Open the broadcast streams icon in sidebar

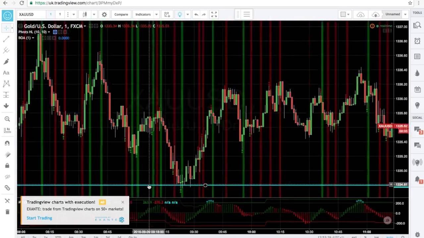coord(417,162)
